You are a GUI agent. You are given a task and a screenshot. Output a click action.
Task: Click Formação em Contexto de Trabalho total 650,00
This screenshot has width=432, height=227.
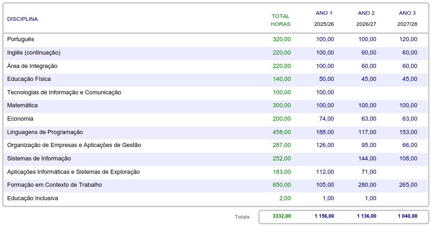tap(282, 185)
